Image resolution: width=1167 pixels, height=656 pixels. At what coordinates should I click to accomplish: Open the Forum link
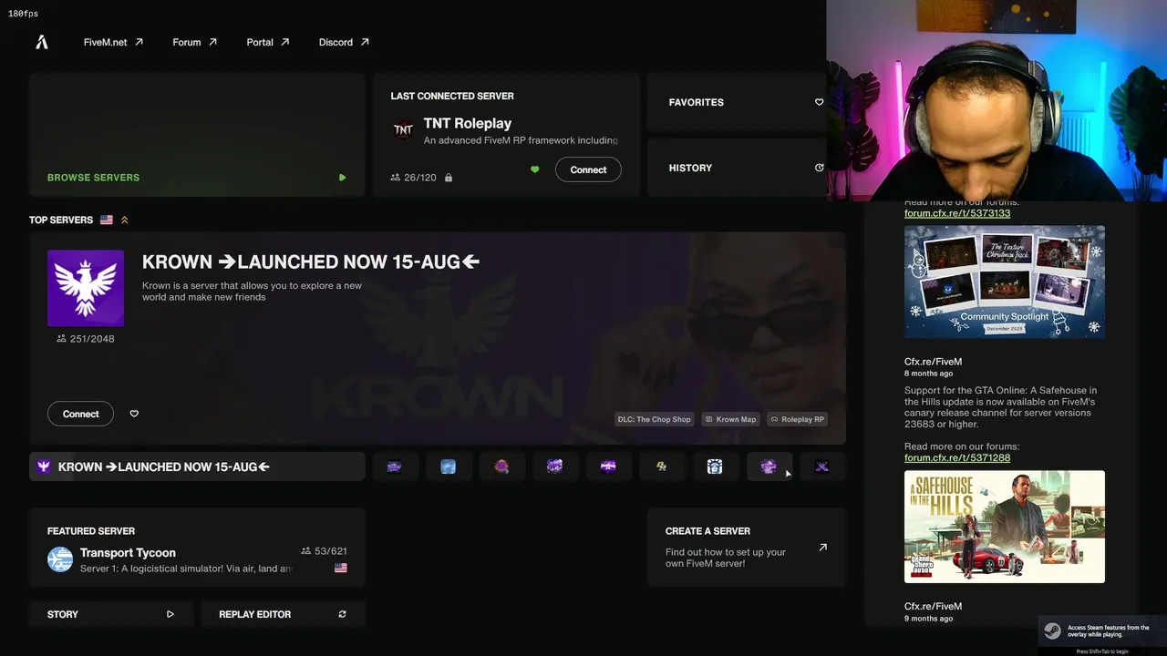(194, 42)
